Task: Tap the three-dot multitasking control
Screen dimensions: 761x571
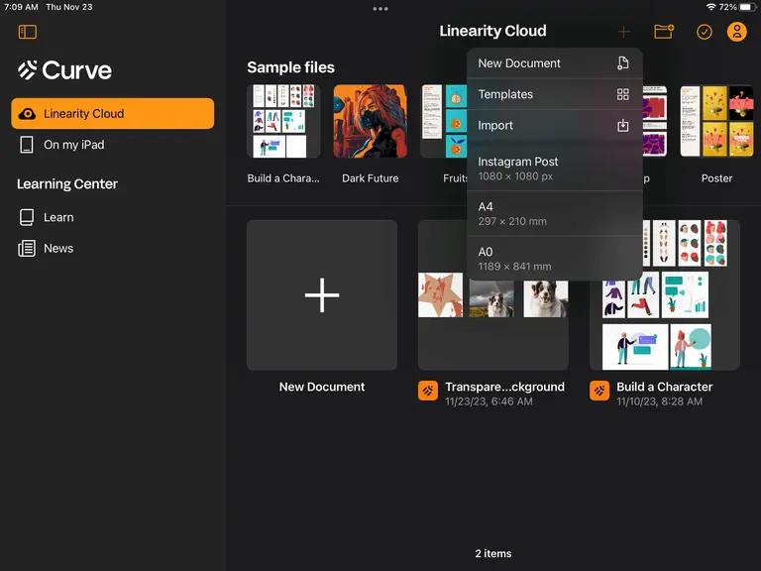Action: click(380, 9)
